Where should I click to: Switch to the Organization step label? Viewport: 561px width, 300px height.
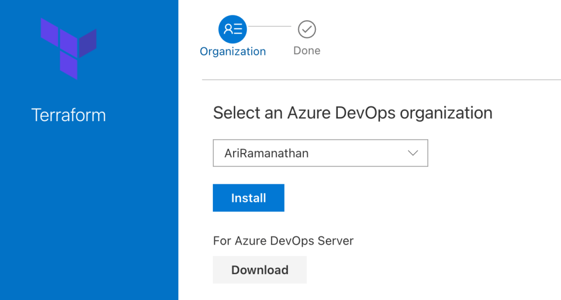click(233, 52)
